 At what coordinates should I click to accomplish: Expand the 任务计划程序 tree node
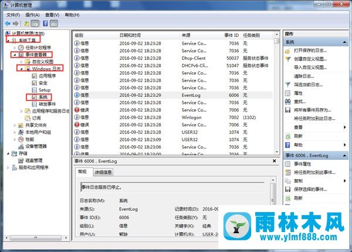click(15, 48)
